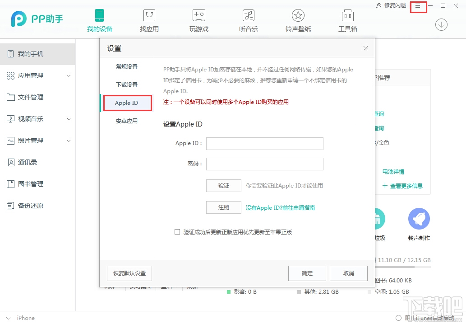
Task: Open the 工具箱 toolbox section
Action: click(347, 20)
